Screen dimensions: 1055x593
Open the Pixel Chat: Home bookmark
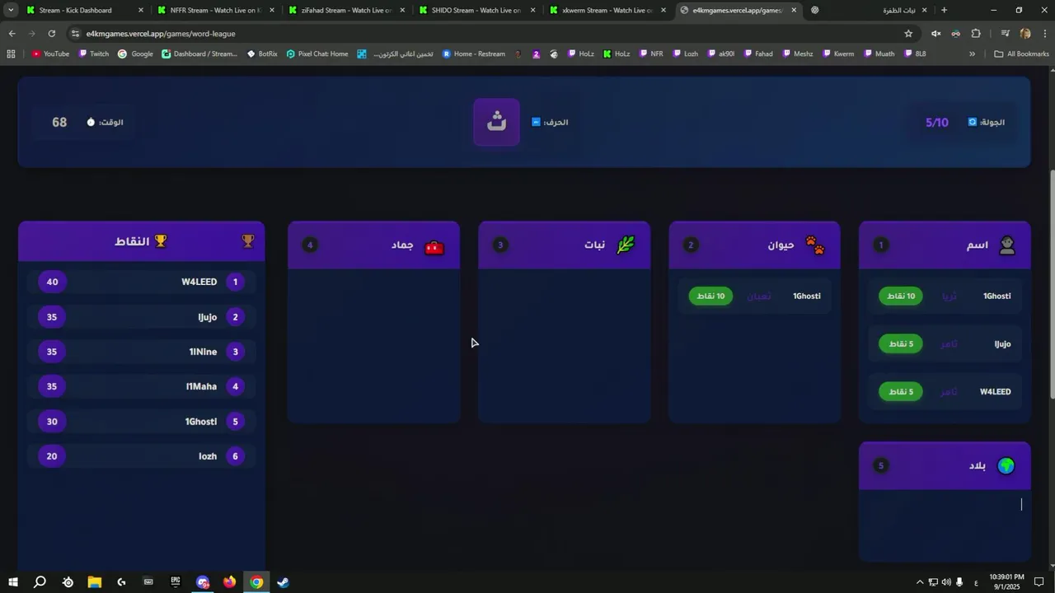click(x=317, y=54)
